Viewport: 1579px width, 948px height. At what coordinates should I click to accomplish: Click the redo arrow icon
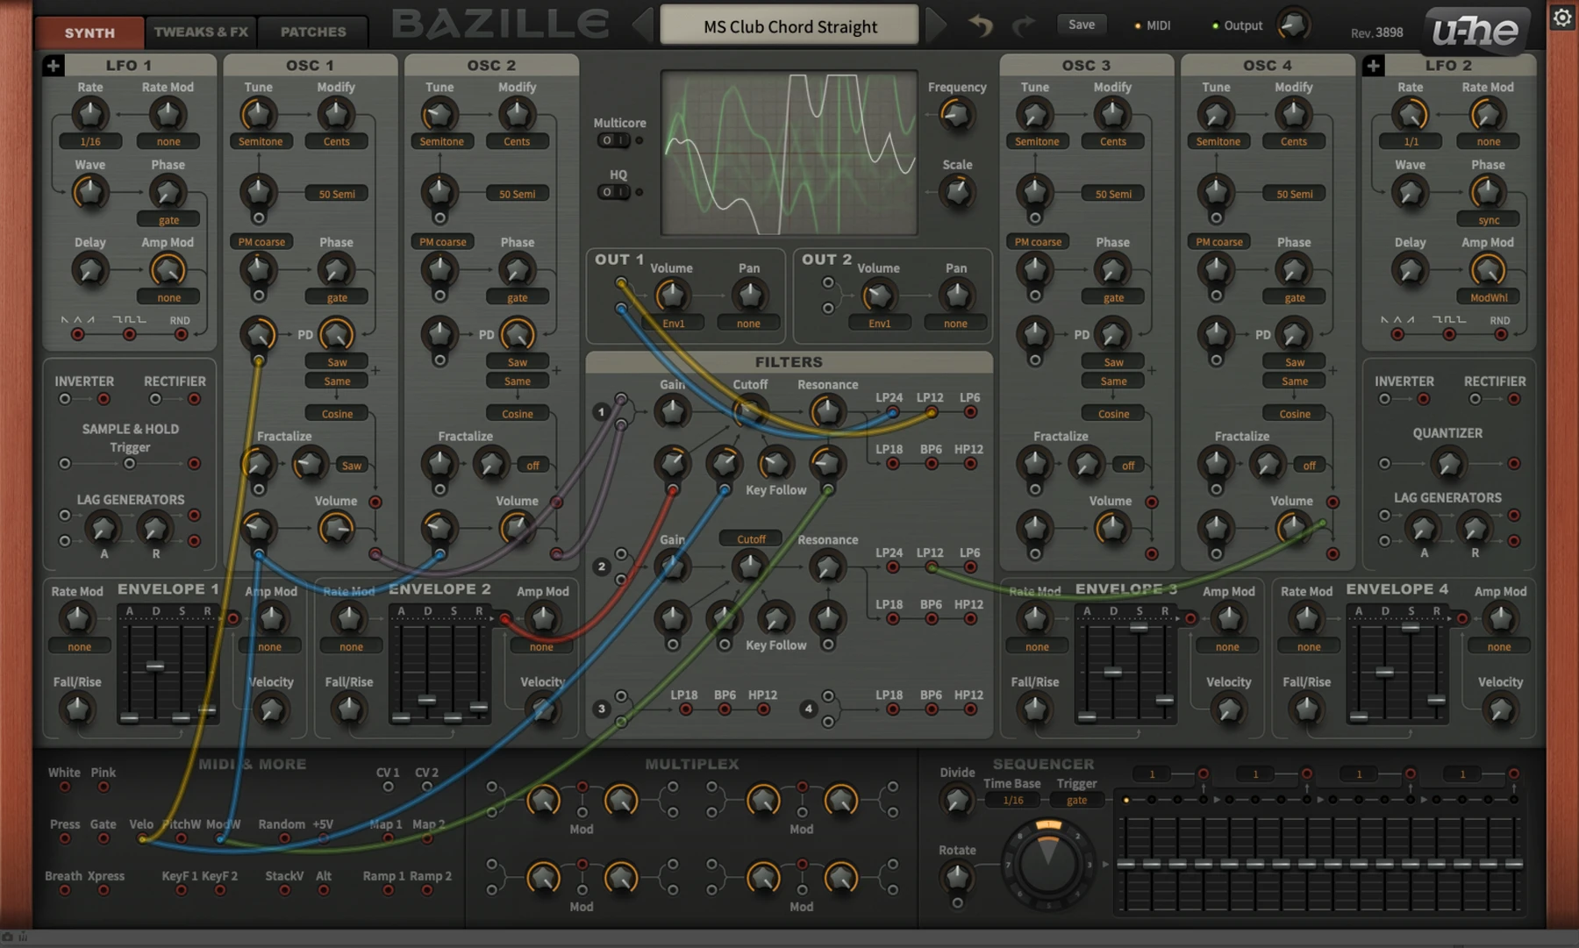pyautogui.click(x=1024, y=25)
